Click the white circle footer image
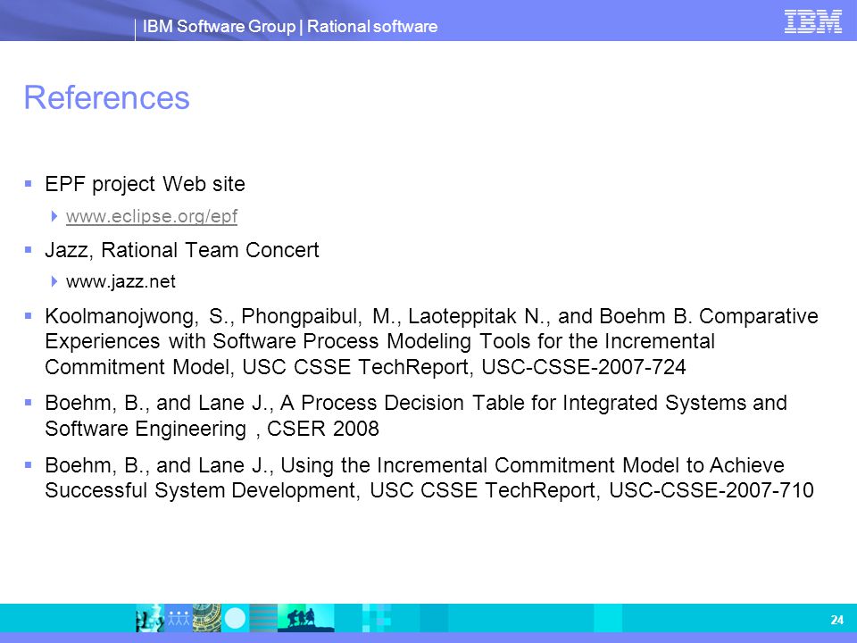The image size is (857, 643). click(235, 618)
